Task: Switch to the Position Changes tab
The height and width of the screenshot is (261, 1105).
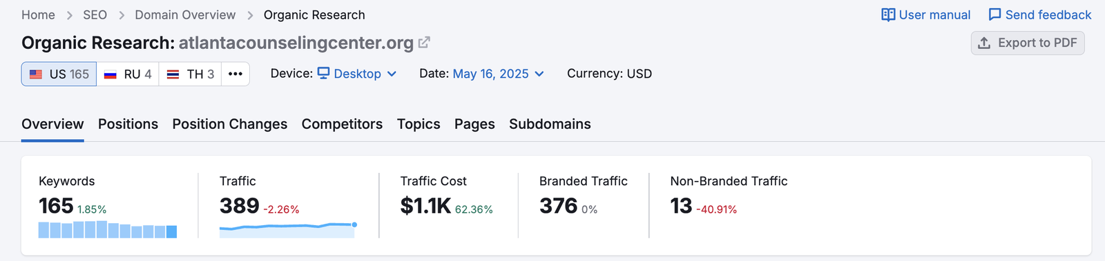Action: (x=229, y=124)
